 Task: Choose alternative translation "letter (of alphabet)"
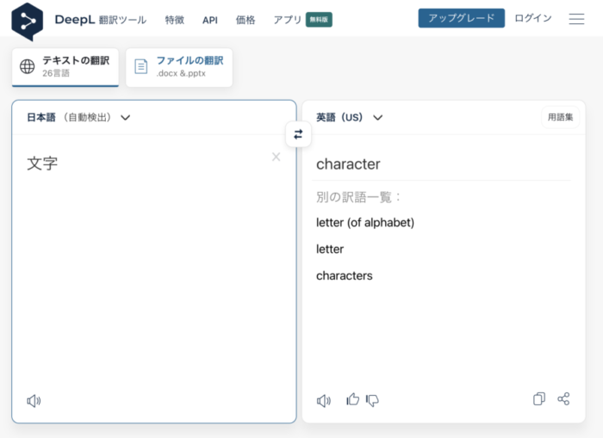(365, 223)
